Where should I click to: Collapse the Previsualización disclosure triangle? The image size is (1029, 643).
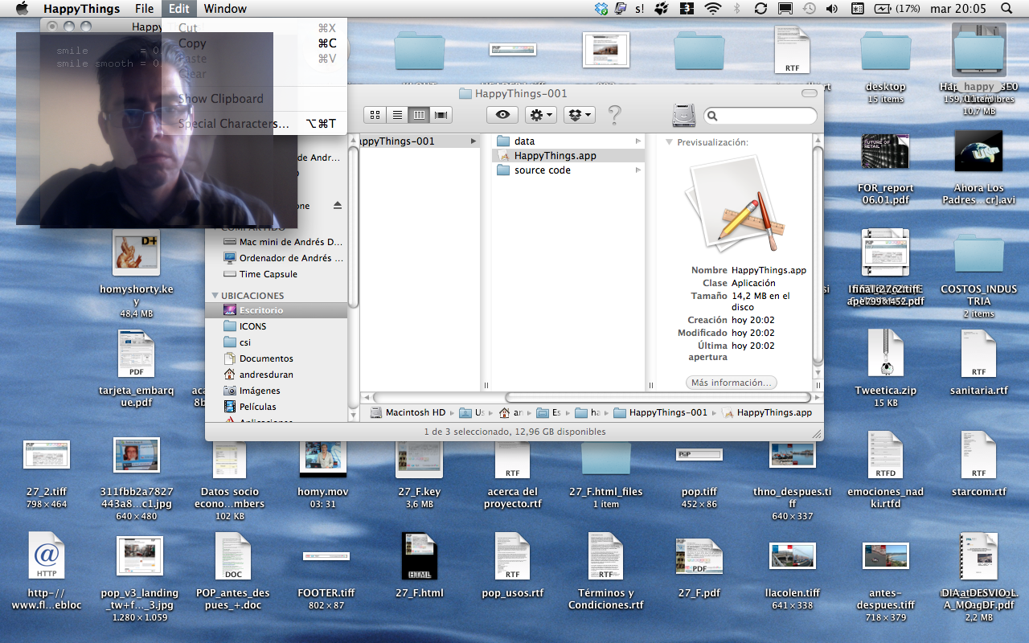tap(669, 142)
